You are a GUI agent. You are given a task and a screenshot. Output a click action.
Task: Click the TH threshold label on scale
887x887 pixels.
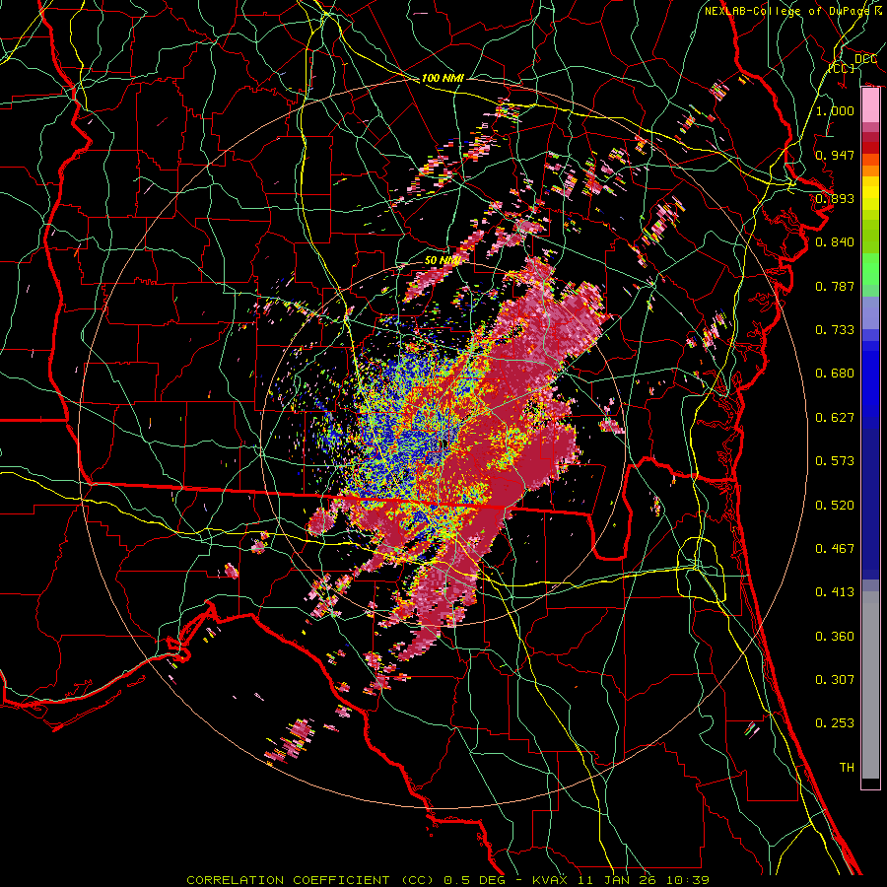(847, 768)
